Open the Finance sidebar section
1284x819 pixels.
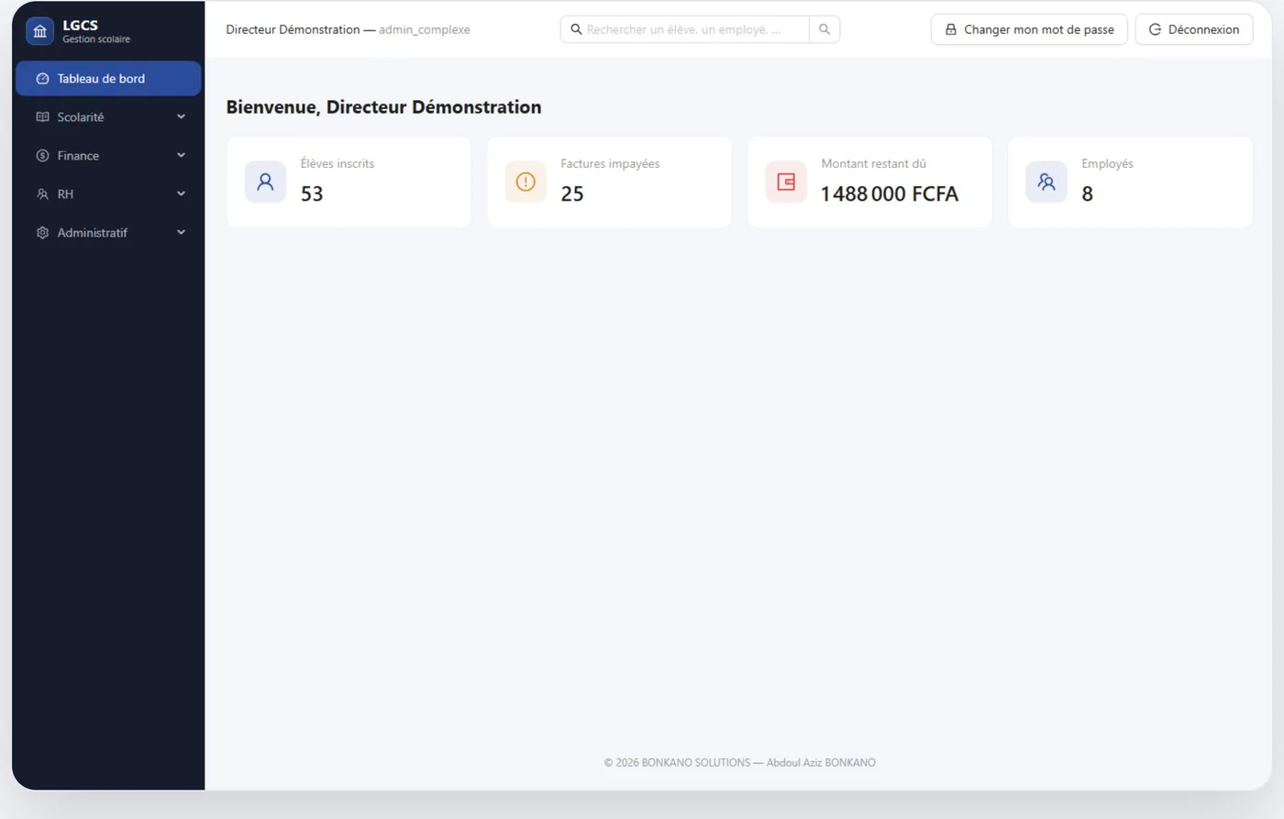tap(108, 156)
